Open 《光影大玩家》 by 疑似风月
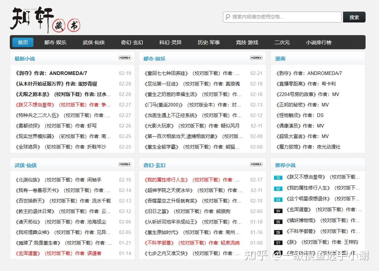Viewport: 379px width, 271px height. point(192,126)
